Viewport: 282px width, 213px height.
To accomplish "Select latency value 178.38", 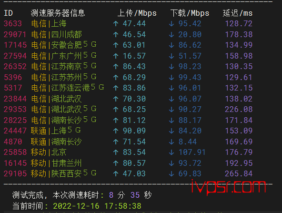I will (x=239, y=34).
